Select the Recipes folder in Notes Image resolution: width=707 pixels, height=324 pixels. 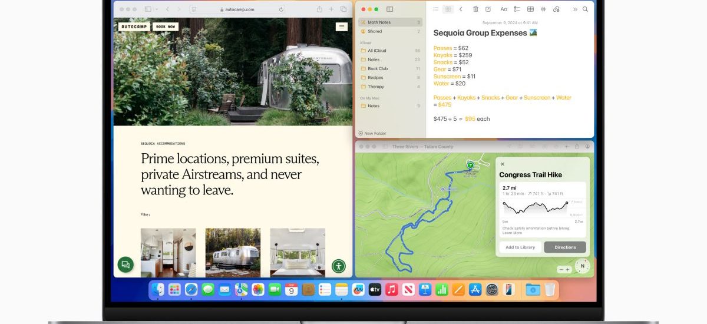[375, 78]
